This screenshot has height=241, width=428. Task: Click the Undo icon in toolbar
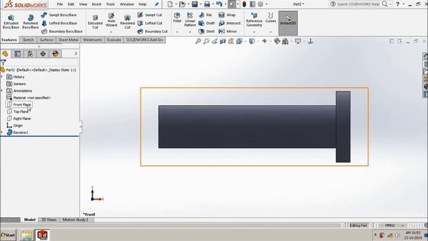pyautogui.click(x=219, y=4)
